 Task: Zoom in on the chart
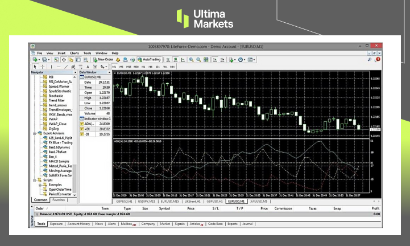click(192, 60)
